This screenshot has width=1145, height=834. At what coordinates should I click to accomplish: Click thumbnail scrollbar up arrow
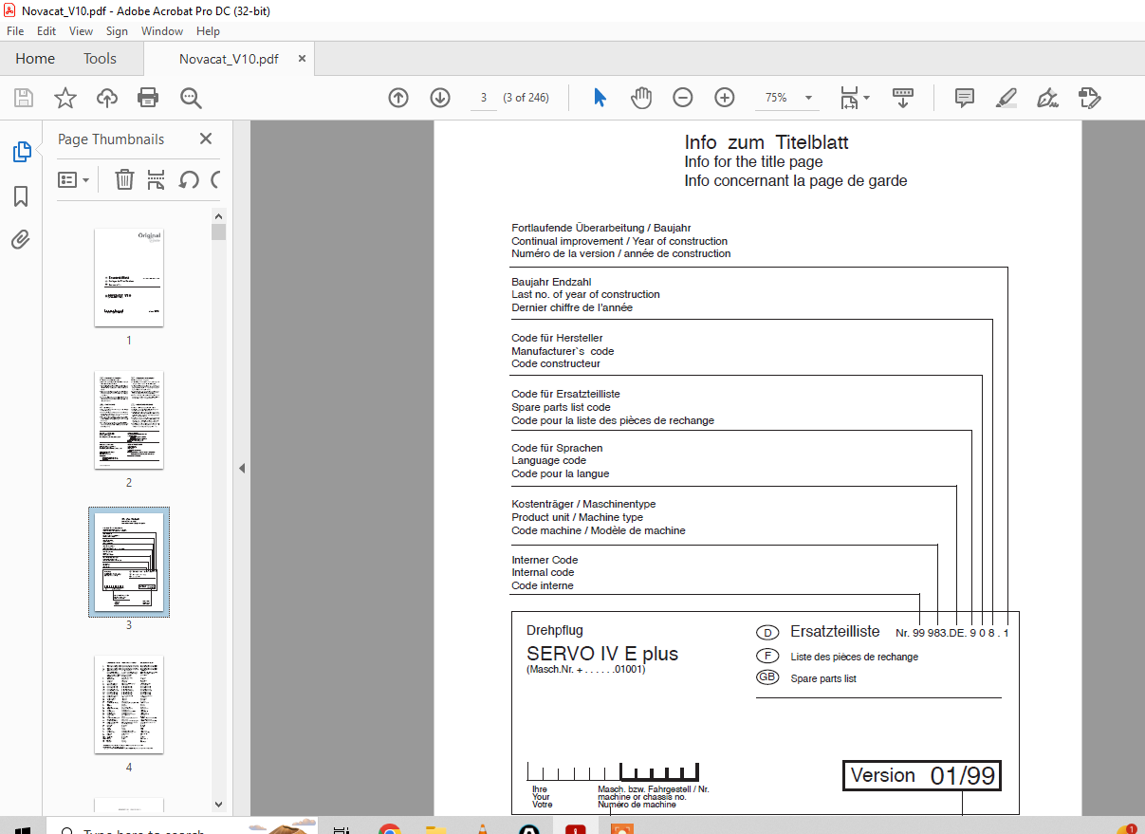(218, 216)
